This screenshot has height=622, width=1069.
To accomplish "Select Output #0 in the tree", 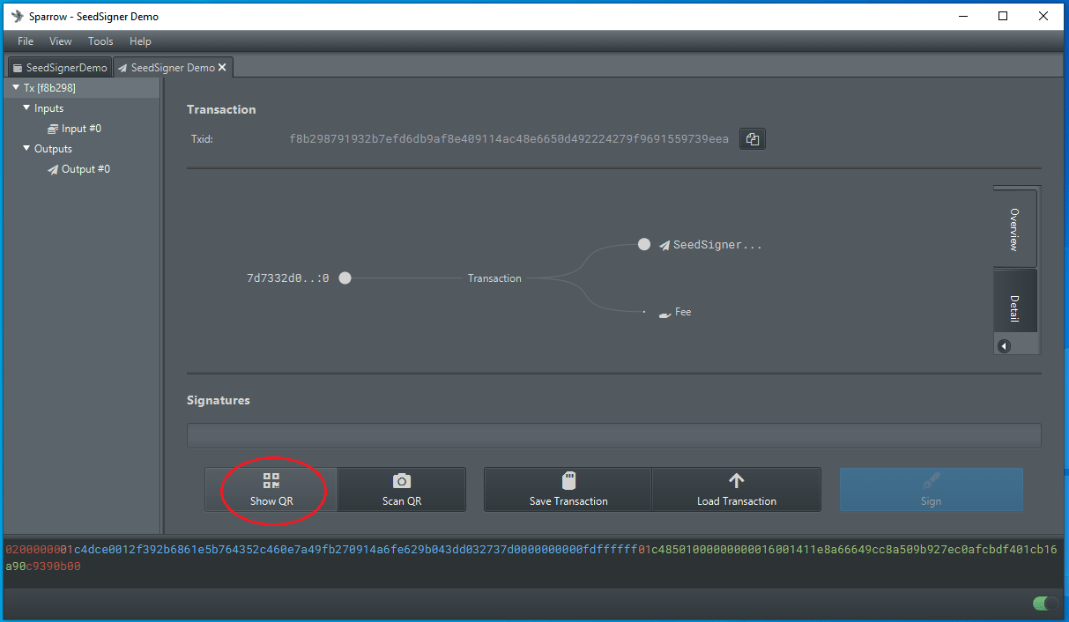I will click(85, 169).
